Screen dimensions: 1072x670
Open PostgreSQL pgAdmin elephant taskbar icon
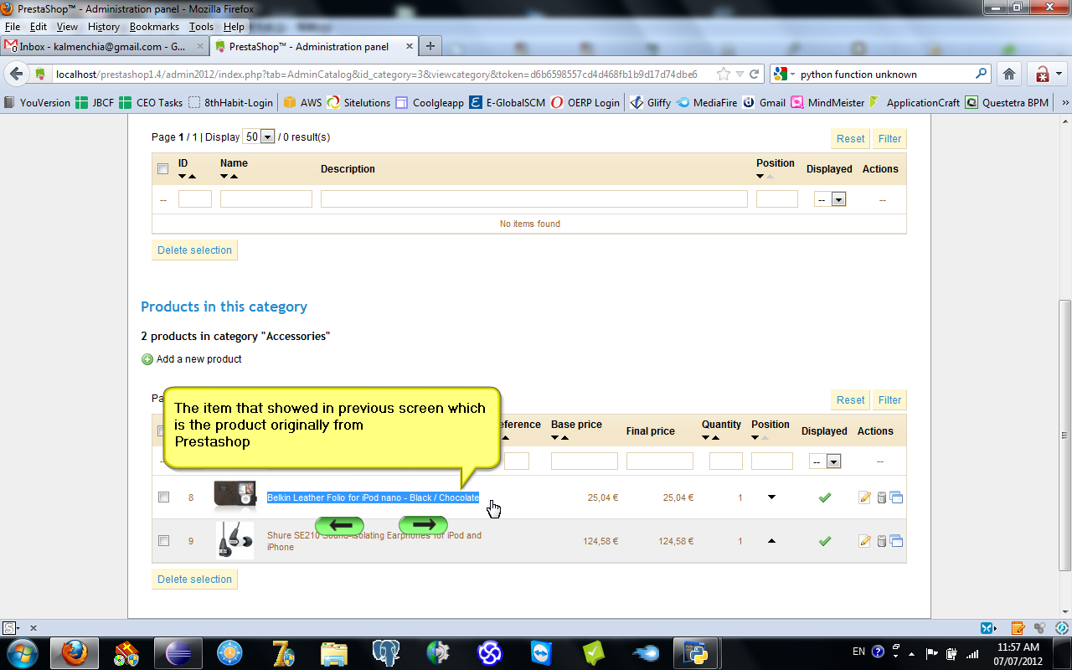tap(386, 652)
